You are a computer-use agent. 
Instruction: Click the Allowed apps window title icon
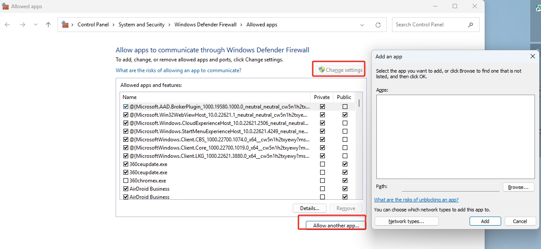pos(5,6)
